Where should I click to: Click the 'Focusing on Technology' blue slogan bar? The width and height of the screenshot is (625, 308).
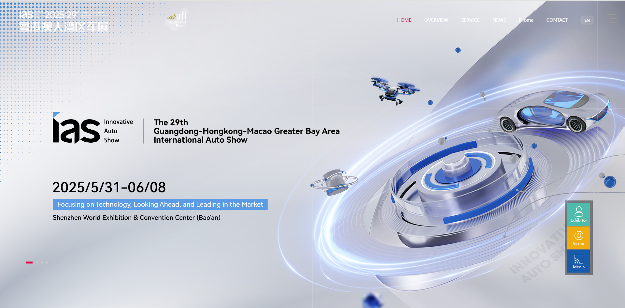(x=160, y=204)
